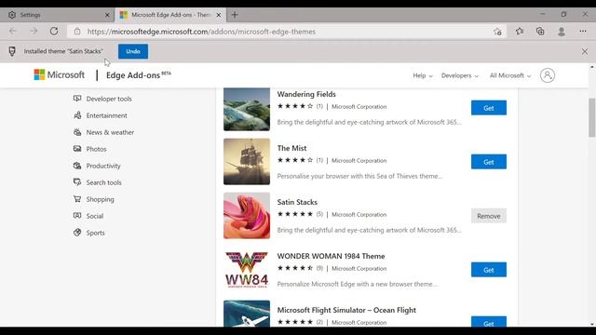This screenshot has height=335, width=596.
Task: Get the WONDER WOMAN 1984 Theme
Action: click(x=488, y=270)
